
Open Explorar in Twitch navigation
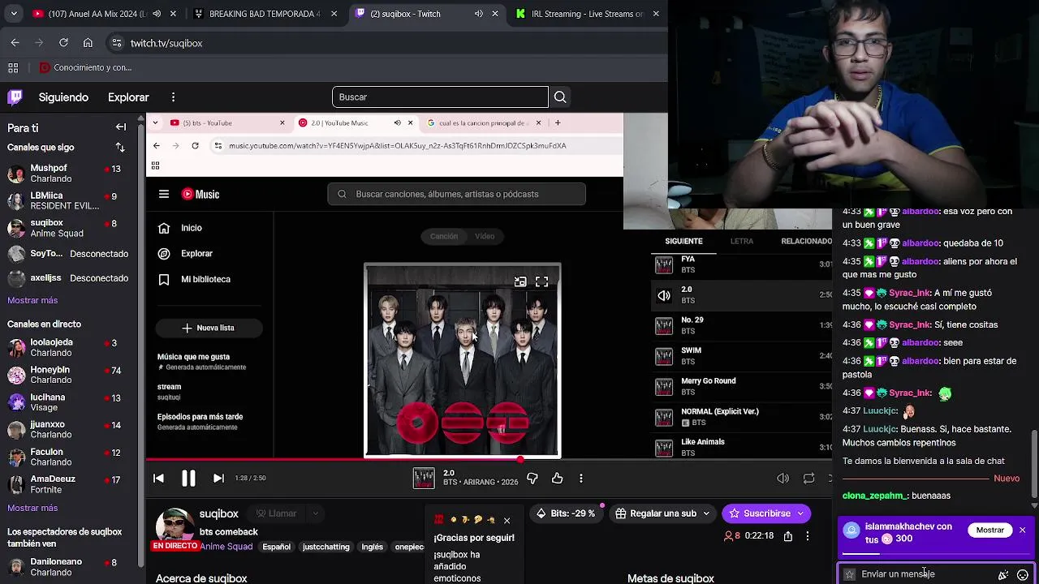click(128, 97)
